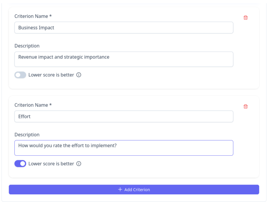Enable lower-score-is-better switch for Business Impact
268x202 pixels.
(x=20, y=75)
